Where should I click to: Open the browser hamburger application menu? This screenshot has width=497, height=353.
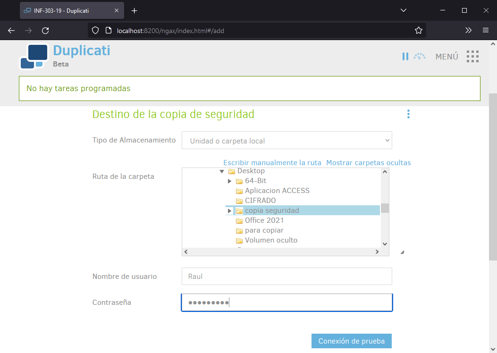(485, 31)
